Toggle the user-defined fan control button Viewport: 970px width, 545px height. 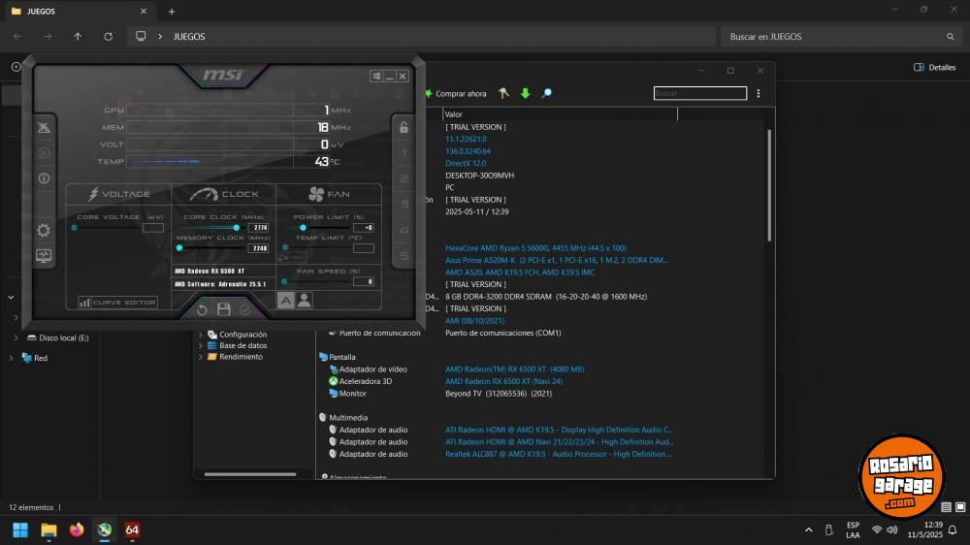click(305, 301)
